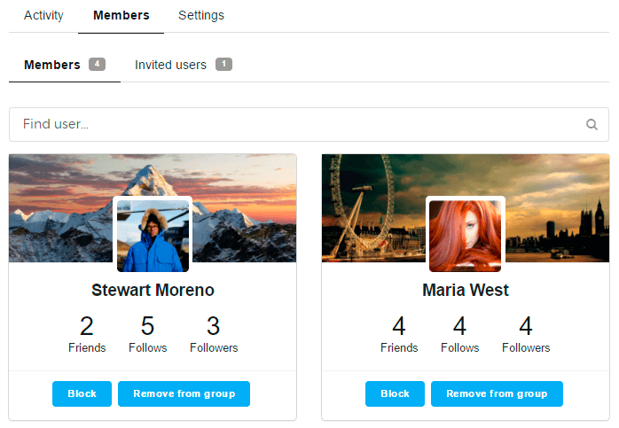Open the Activity tab
619x428 pixels.
coord(43,15)
